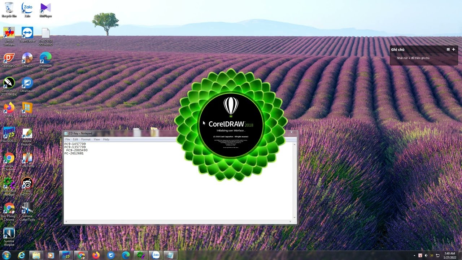Screen dimensions: 462x260
Task: Select the UltraISO desktop icon
Action: pyautogui.click(x=27, y=60)
